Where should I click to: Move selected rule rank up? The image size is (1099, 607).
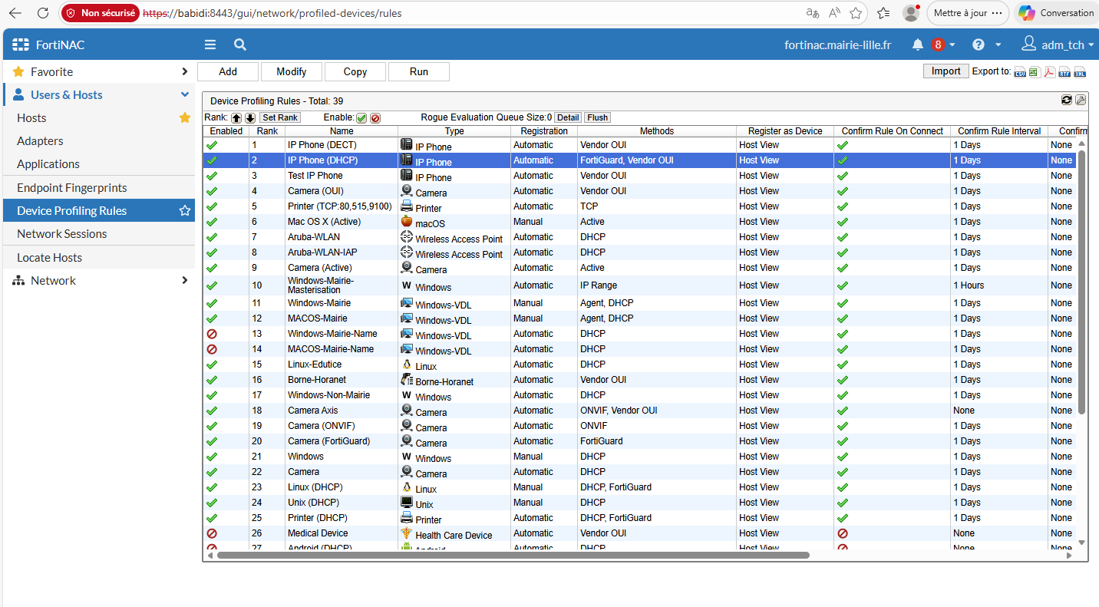[x=236, y=118]
